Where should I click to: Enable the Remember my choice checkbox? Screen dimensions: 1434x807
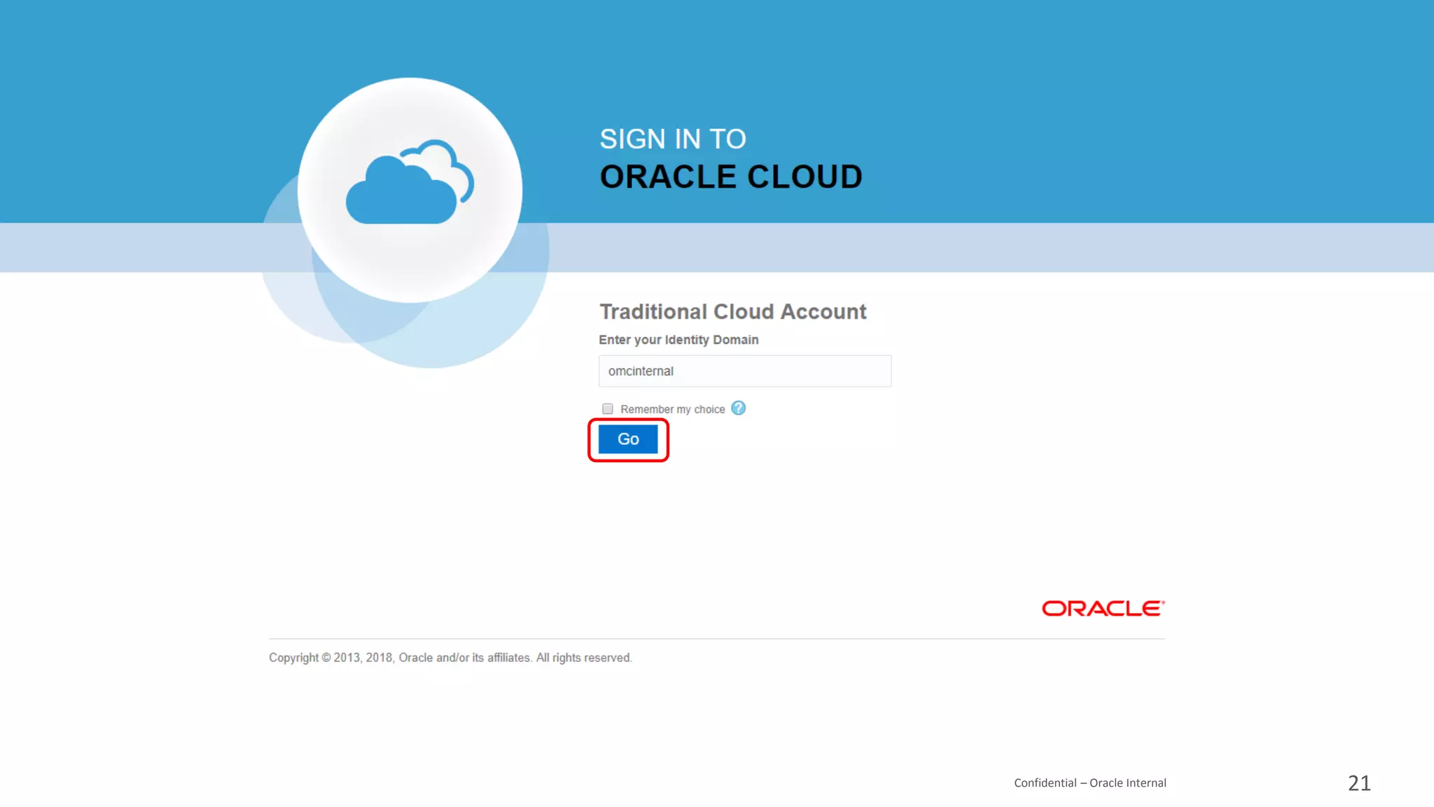tap(608, 408)
